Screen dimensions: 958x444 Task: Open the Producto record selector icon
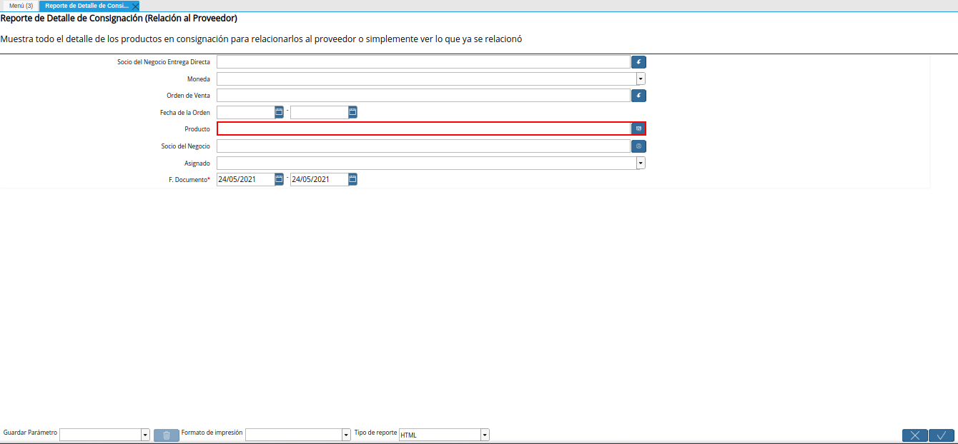point(638,128)
